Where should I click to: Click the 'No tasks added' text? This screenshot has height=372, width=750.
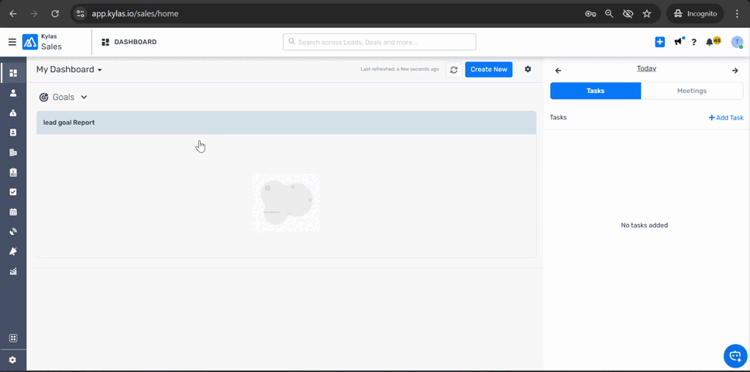(644, 226)
